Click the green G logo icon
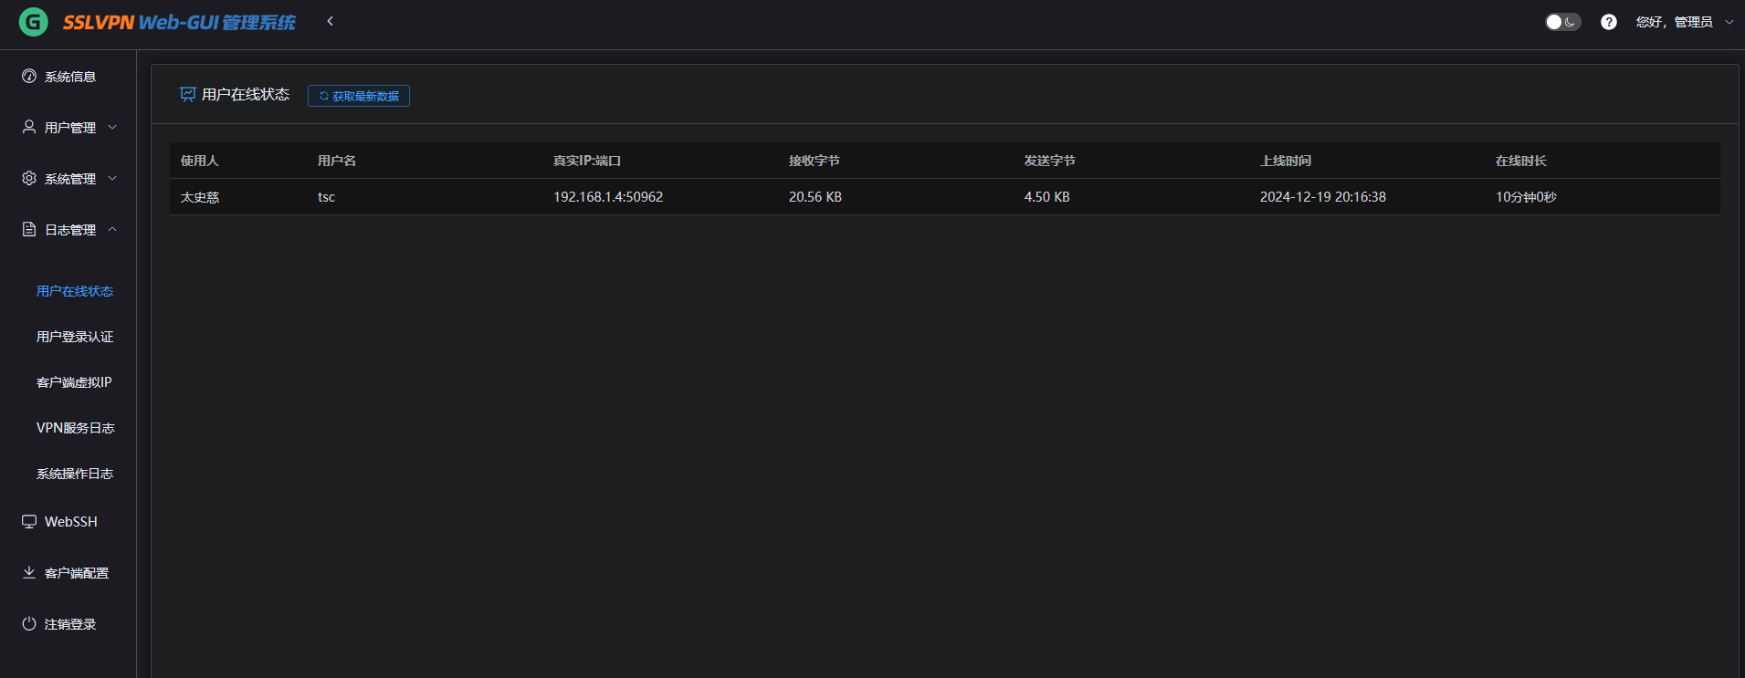 pos(34,22)
